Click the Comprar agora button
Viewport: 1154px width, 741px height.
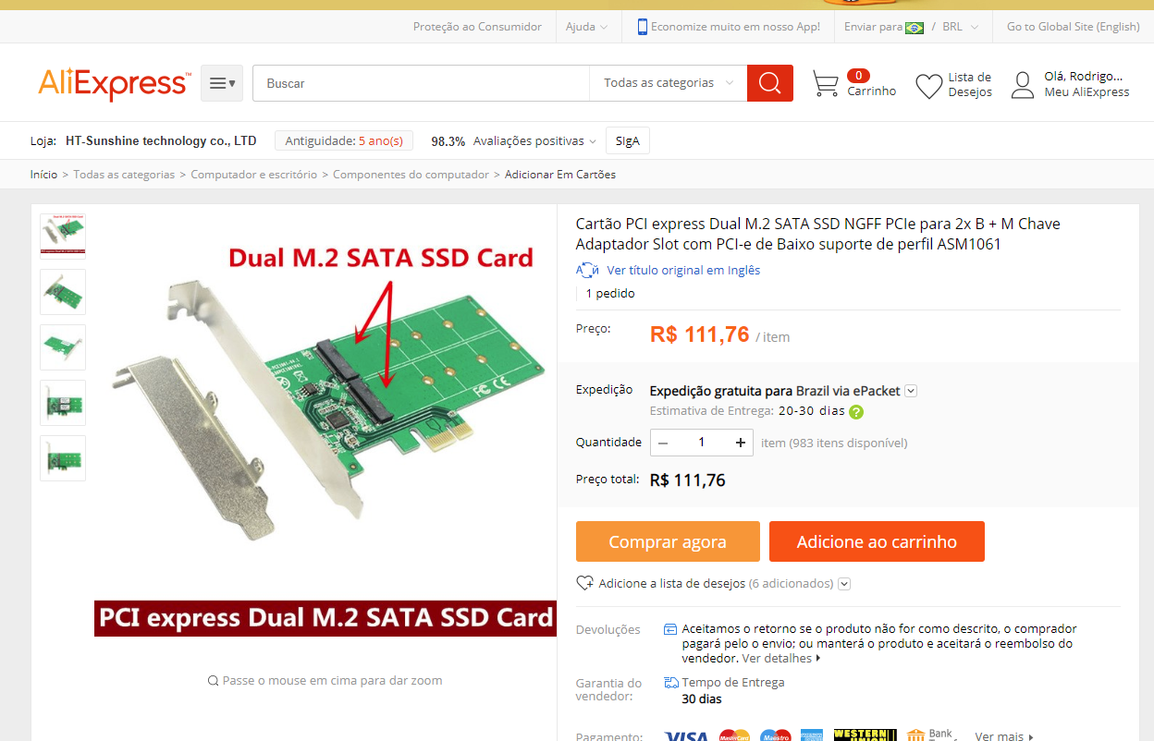(x=668, y=541)
